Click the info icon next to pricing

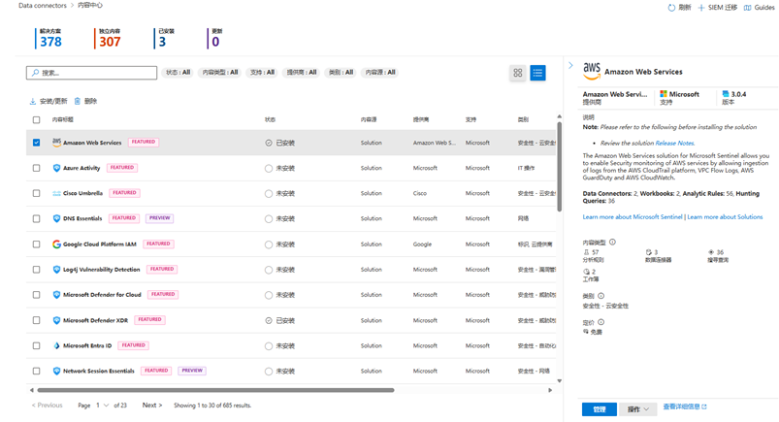coord(600,322)
